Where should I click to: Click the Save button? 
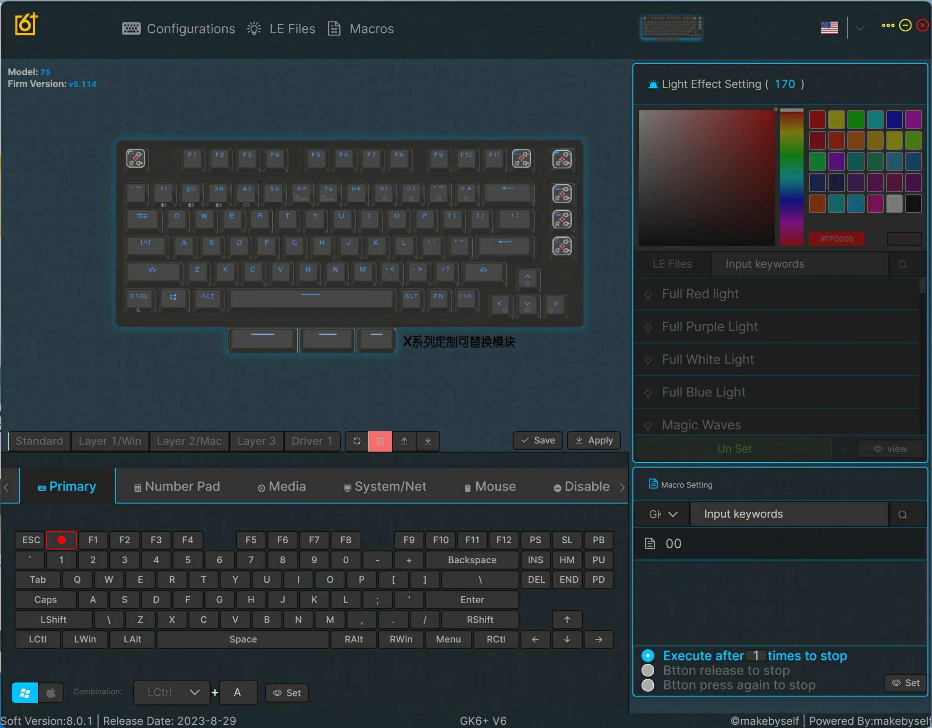coord(538,440)
